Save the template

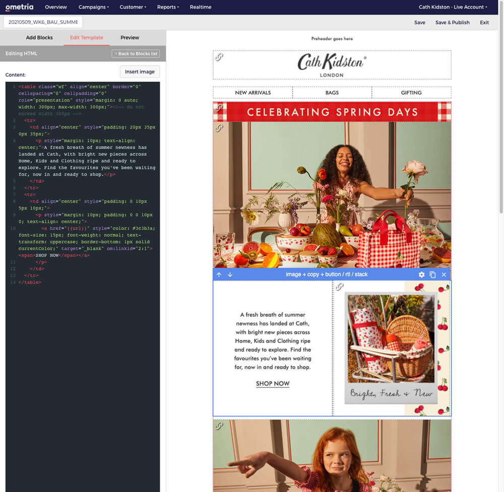419,22
